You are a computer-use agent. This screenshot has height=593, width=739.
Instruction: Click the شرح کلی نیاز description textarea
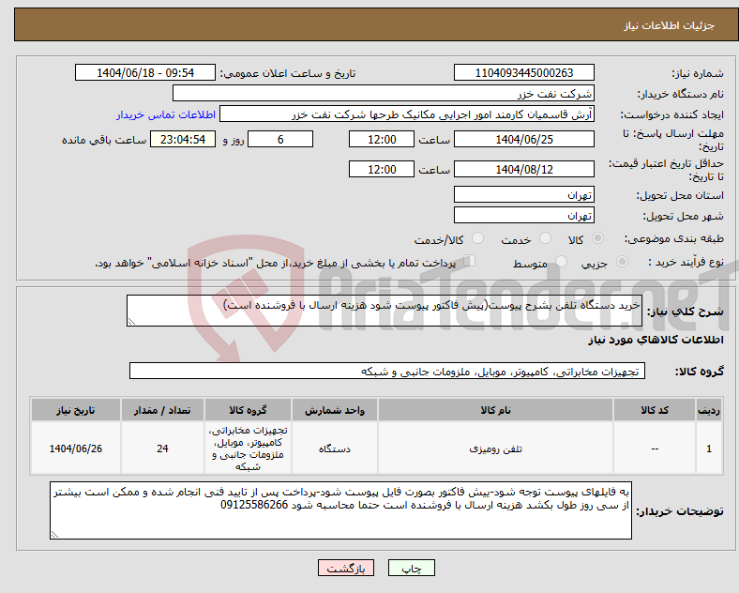coord(385,311)
